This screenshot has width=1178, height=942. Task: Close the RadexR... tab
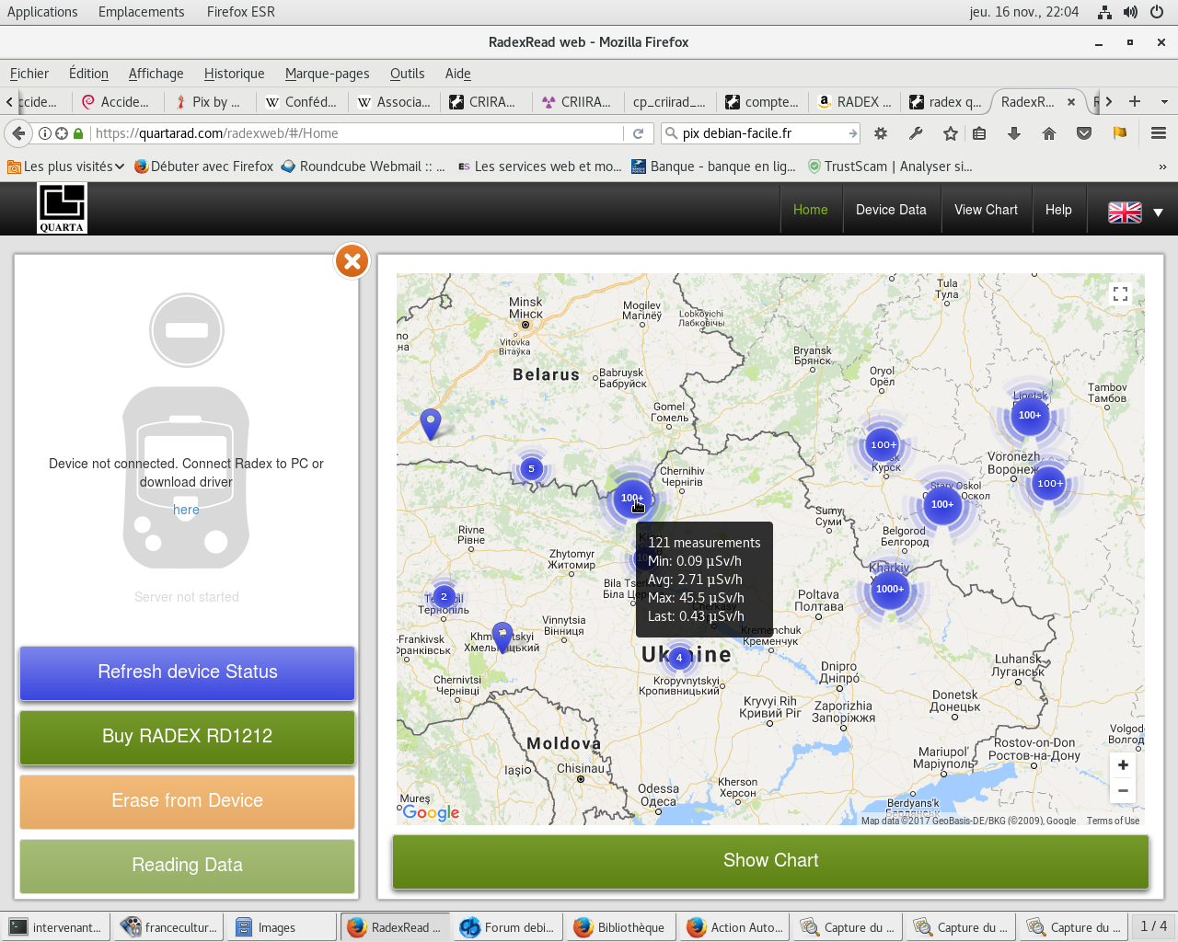click(1071, 102)
